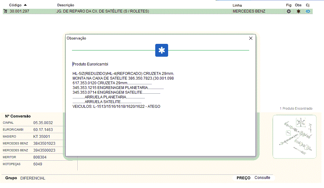Open the exploded parts diagram thumbnail

click(x=294, y=137)
